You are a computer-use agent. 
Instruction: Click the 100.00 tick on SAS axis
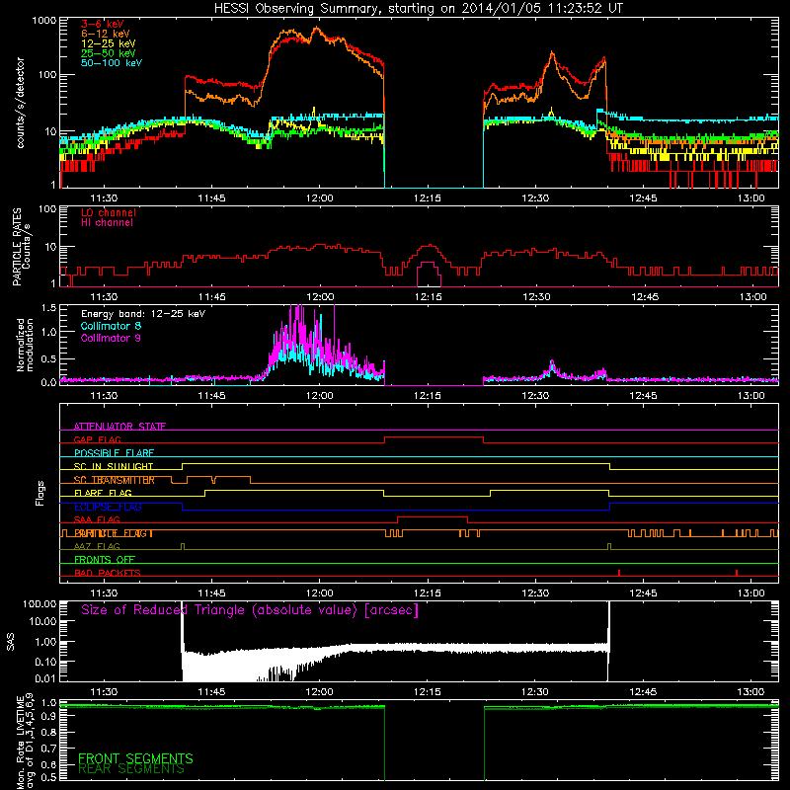[x=39, y=603]
